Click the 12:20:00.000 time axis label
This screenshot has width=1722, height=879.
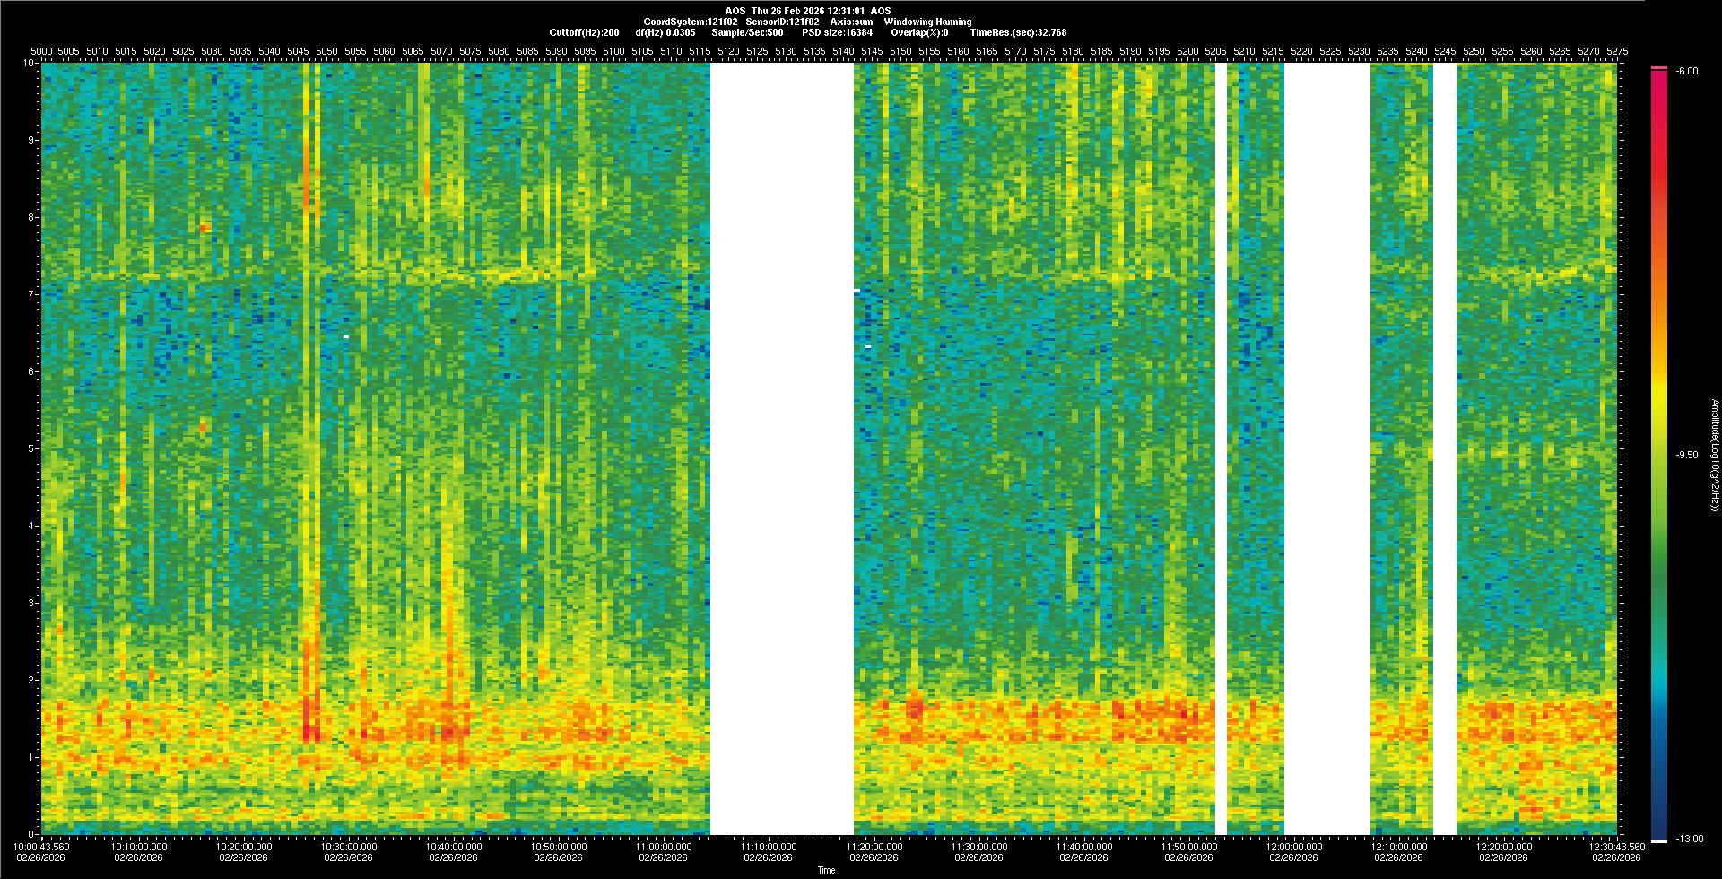click(x=1504, y=846)
